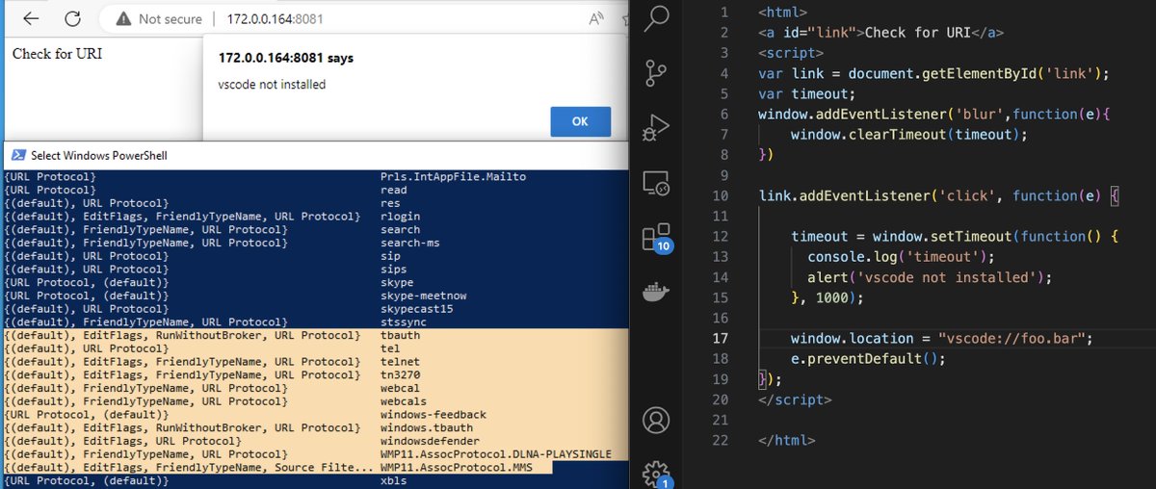Click '}, 1000);' on line 16
Image resolution: width=1156 pixels, height=489 pixels.
coord(828,297)
